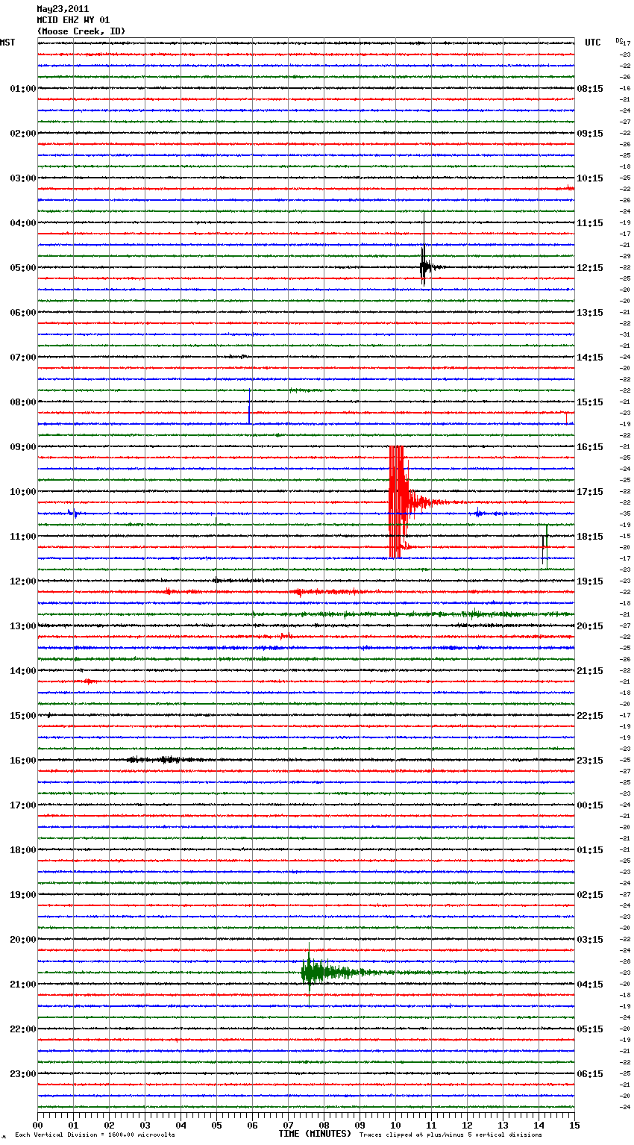This screenshot has width=634, height=1145.
Task: Click the 11:15 UTC time label
Action: (590, 223)
